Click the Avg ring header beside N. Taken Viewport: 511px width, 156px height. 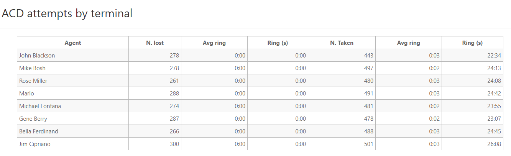tap(408, 43)
